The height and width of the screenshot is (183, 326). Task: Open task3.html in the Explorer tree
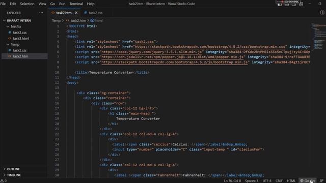tap(21, 39)
